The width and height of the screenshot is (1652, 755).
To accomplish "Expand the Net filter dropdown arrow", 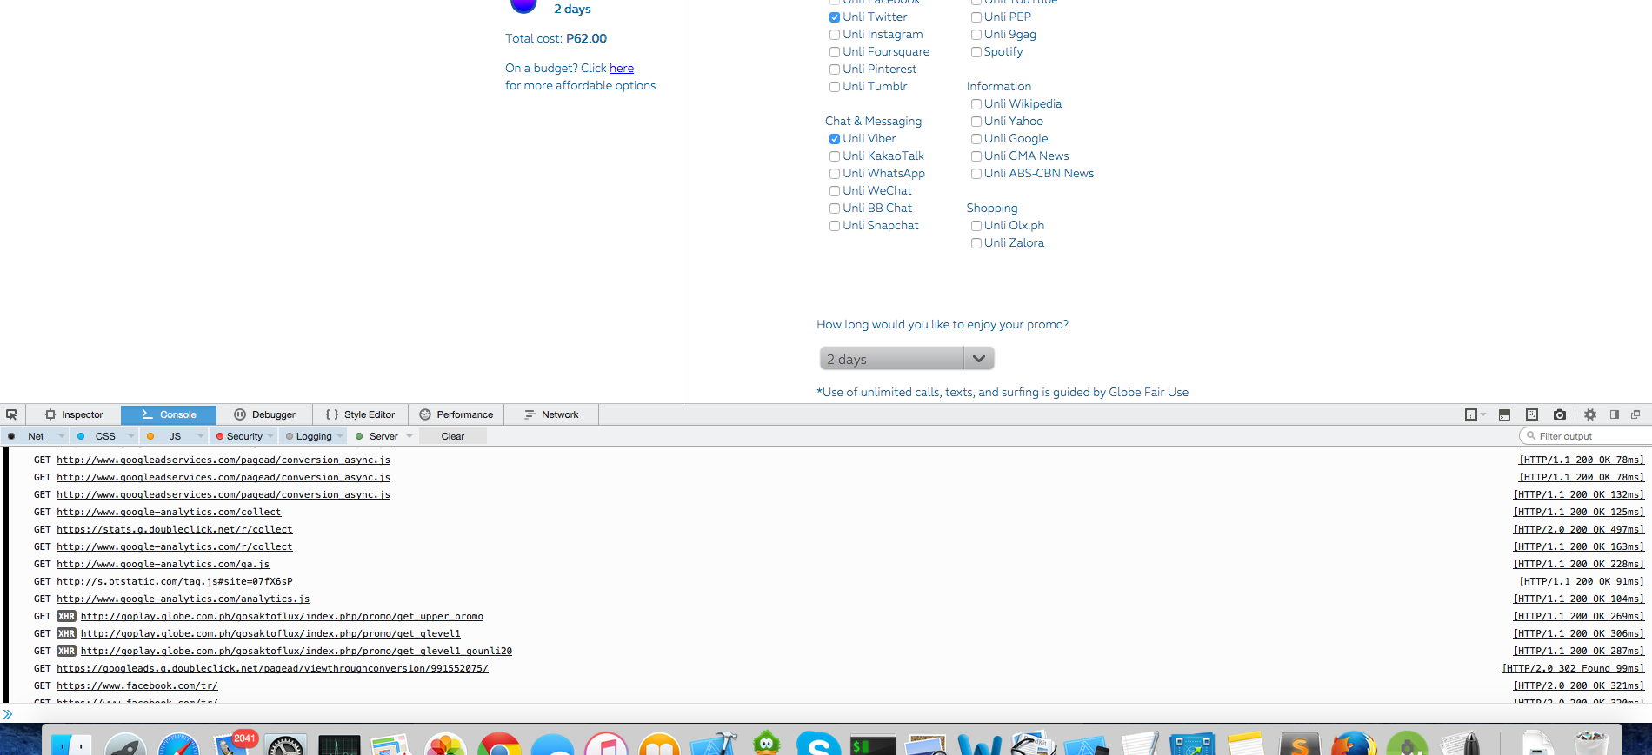I will 61,436.
